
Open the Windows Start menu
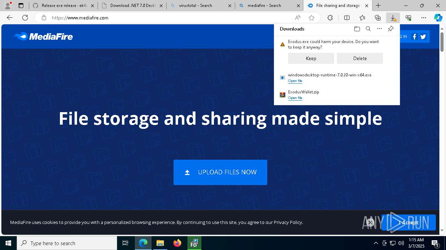tap(8, 243)
